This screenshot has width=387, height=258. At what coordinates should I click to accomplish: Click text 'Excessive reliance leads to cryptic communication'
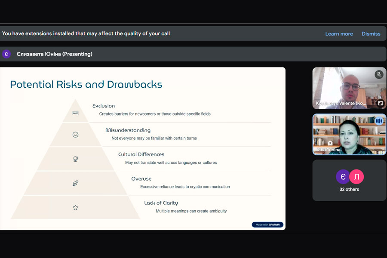(185, 187)
